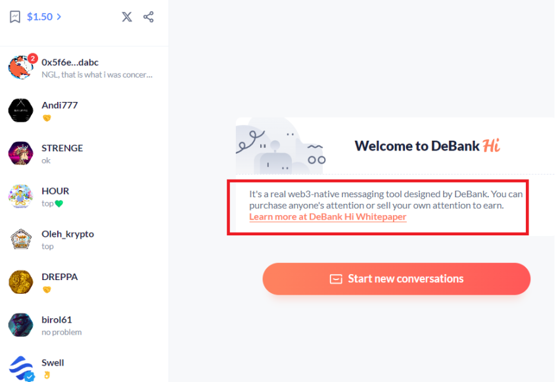The width and height of the screenshot is (558, 382).
Task: Open Learn more at DeBank Hi Whitepaper link
Action: coord(328,217)
